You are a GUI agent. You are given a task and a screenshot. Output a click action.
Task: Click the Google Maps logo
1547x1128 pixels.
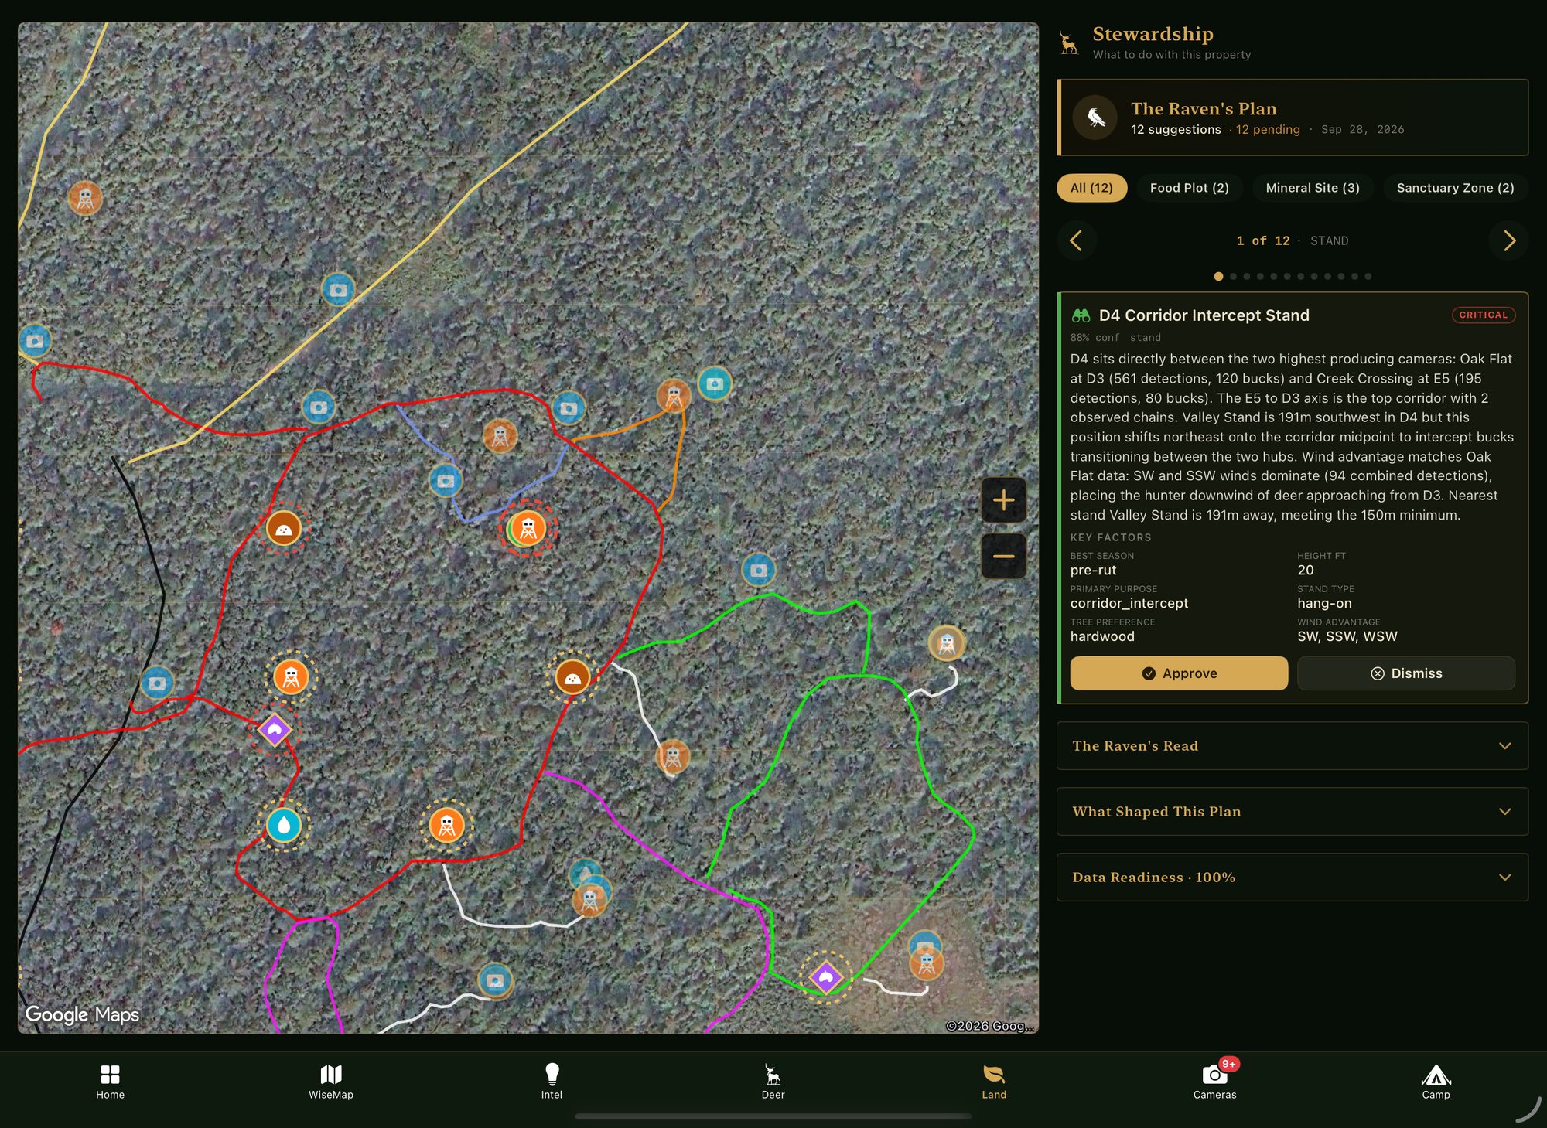click(x=82, y=1014)
